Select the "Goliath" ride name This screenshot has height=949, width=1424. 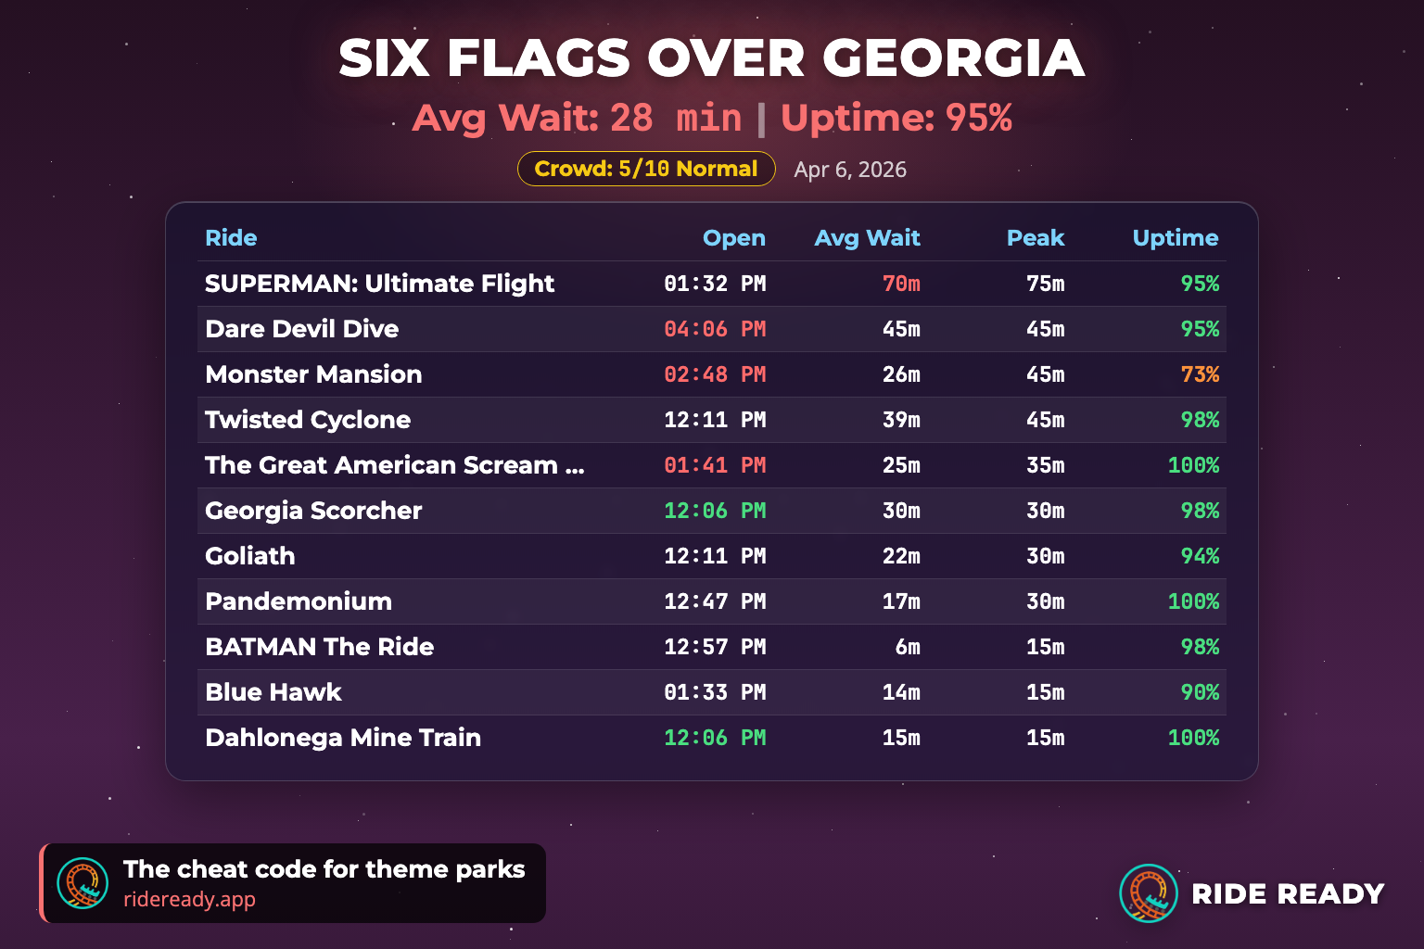(250, 556)
